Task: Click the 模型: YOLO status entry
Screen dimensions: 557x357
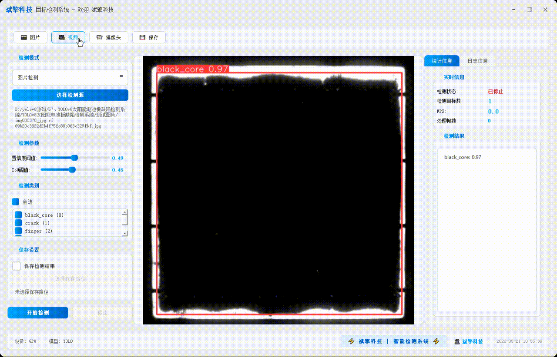Action: tap(61, 341)
